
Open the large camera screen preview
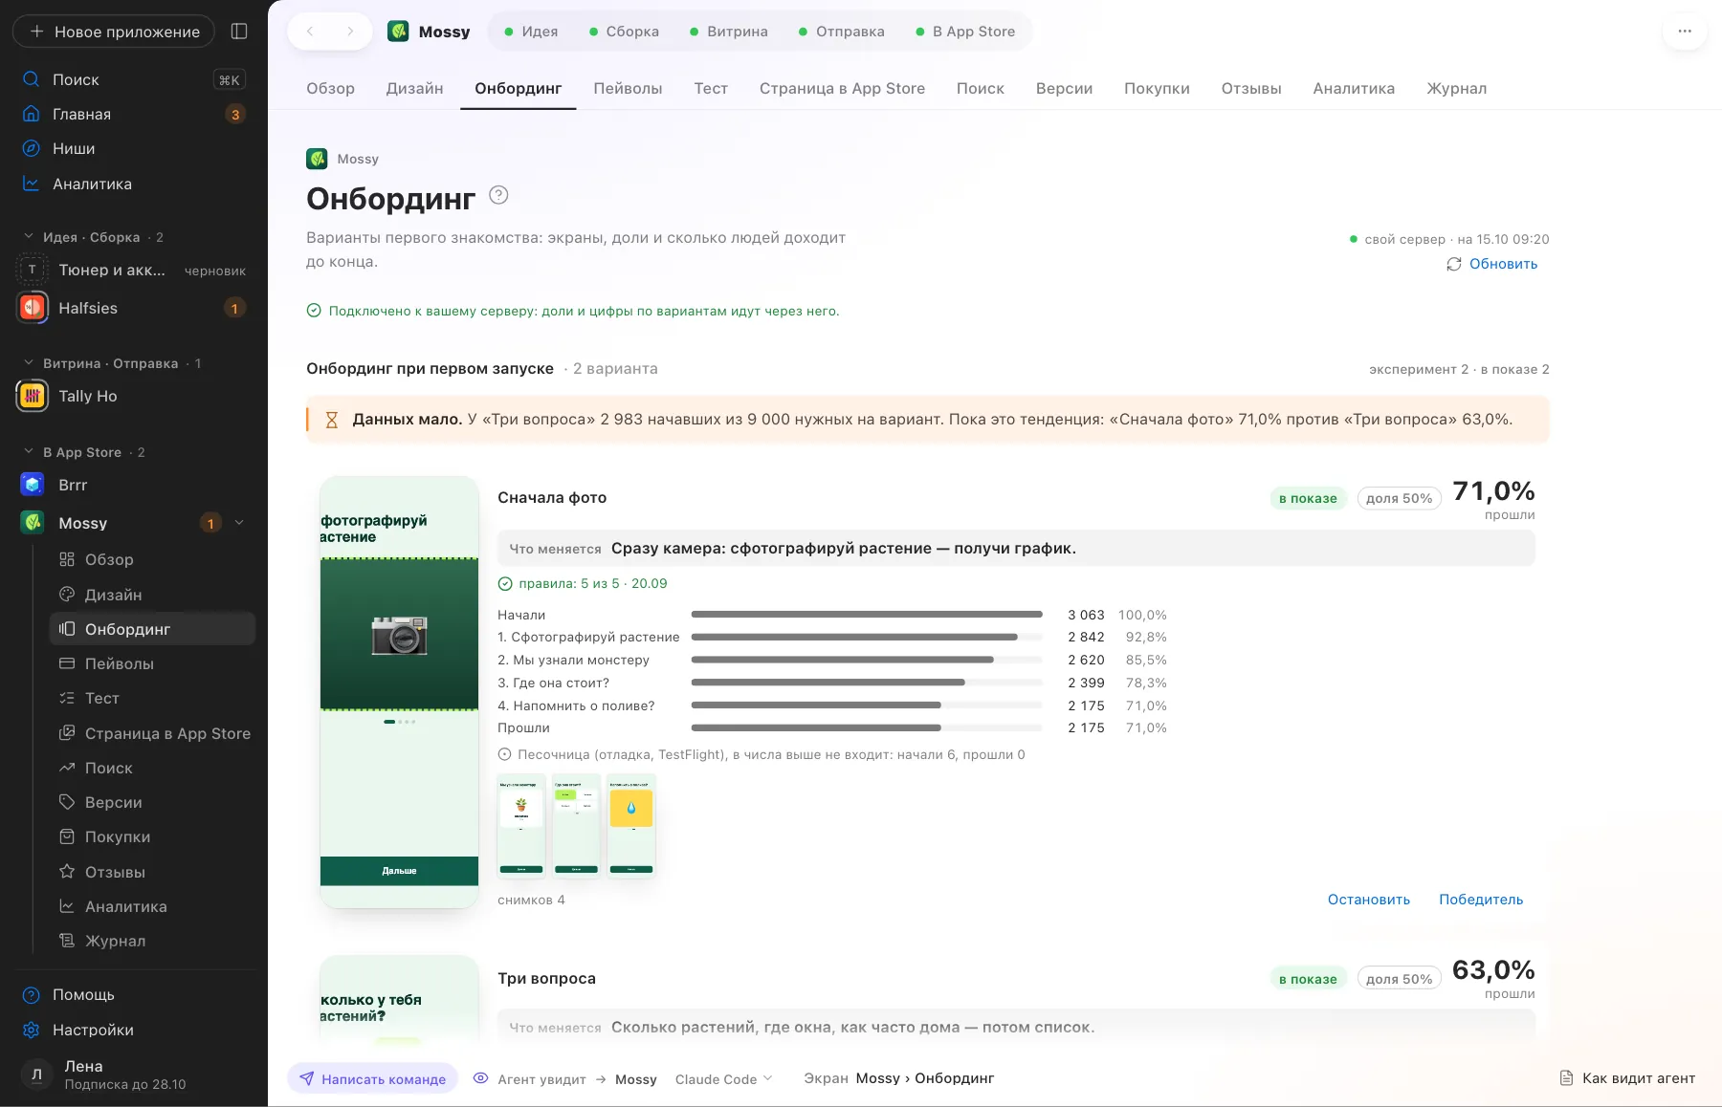coord(399,692)
